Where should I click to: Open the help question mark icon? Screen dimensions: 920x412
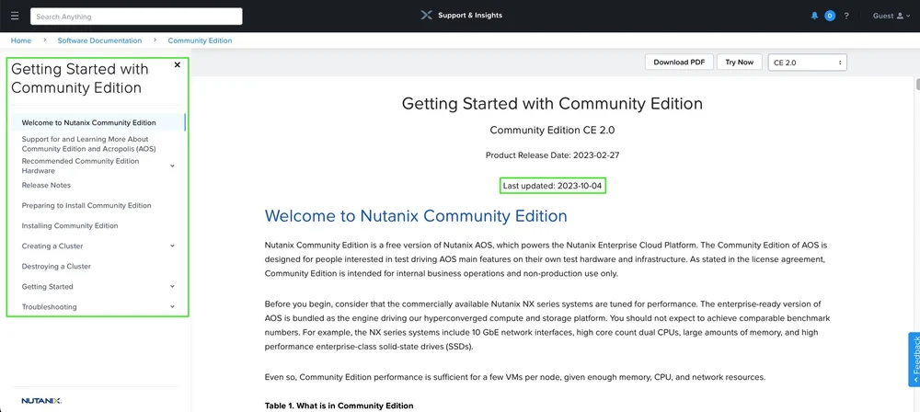click(846, 16)
